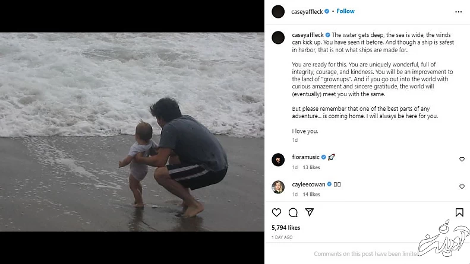470x264 pixels.
Task: Like the post with heart icon
Action: [x=276, y=212]
